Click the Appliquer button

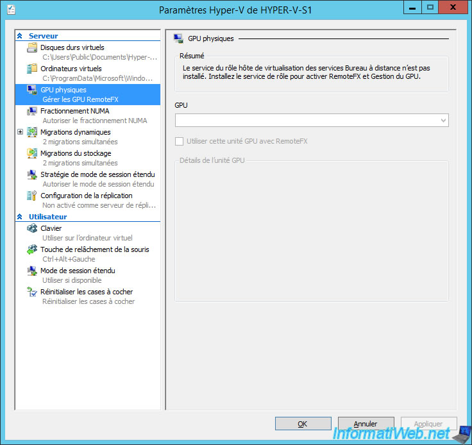point(428,424)
